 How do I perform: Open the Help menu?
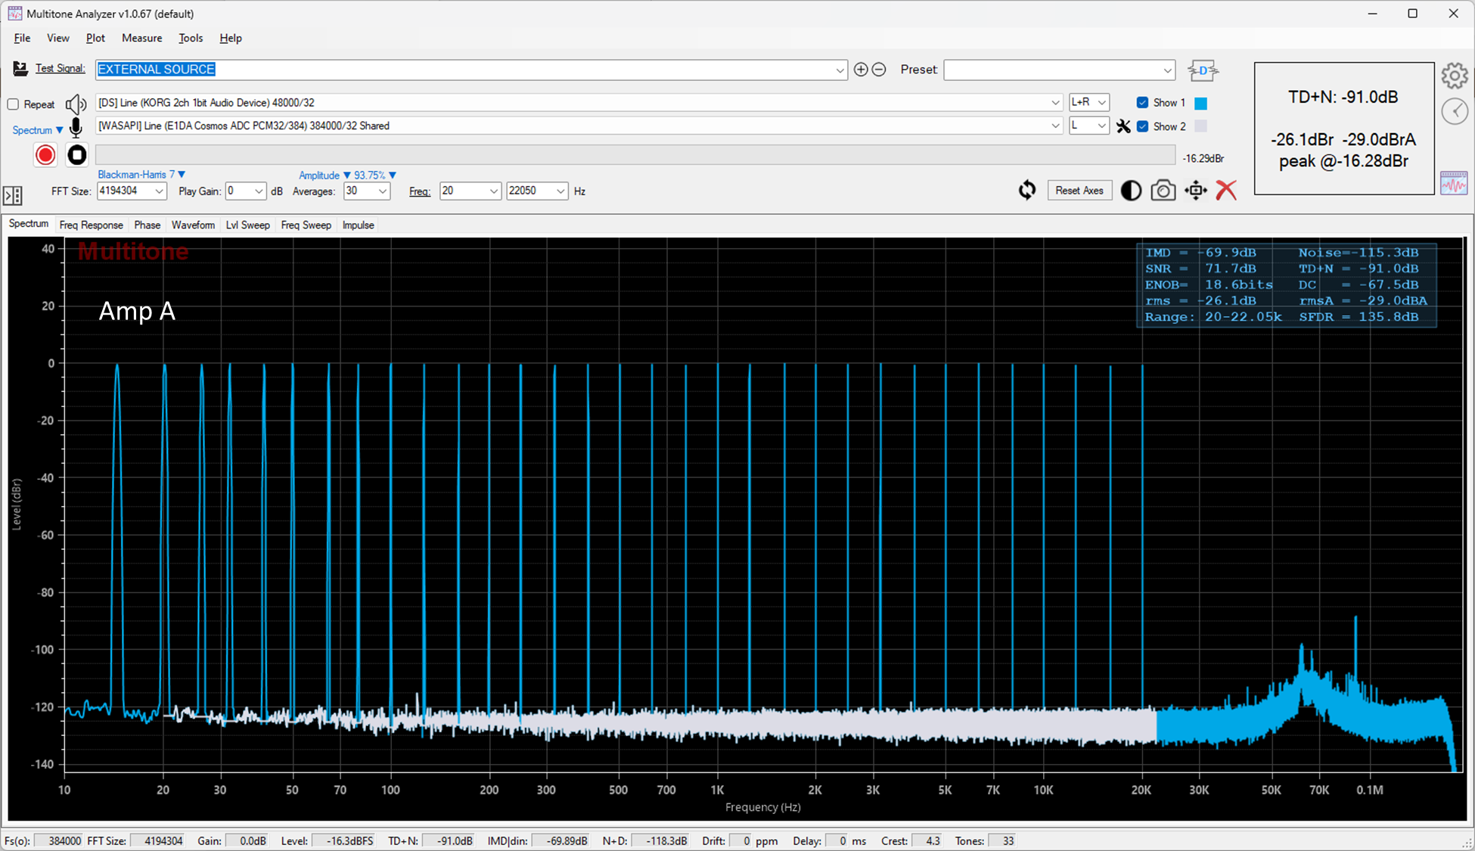(x=231, y=38)
